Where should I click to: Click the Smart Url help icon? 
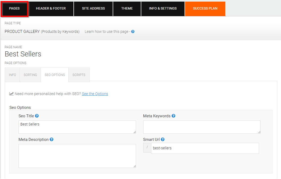163,140
